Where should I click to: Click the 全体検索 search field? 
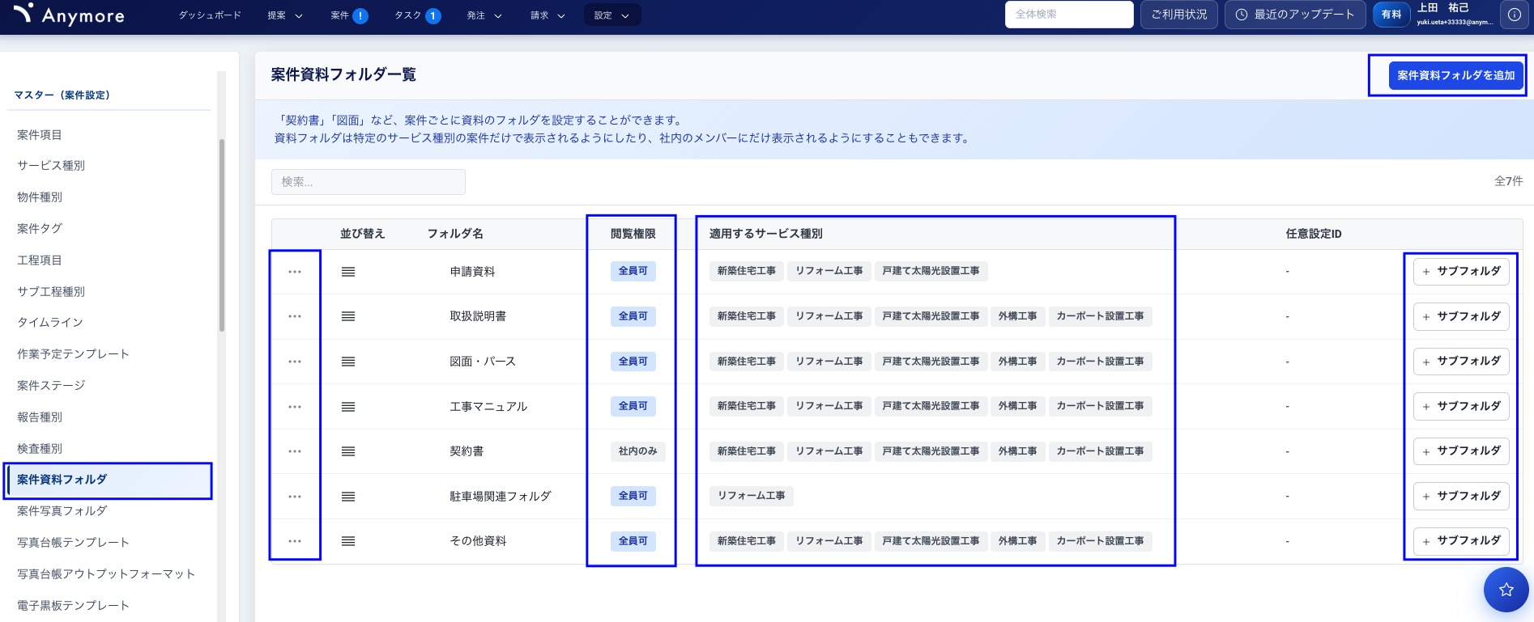(x=1069, y=15)
